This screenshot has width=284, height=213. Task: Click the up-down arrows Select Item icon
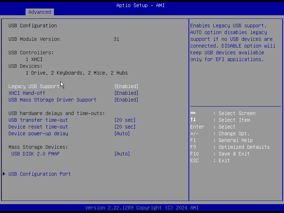click(x=193, y=120)
